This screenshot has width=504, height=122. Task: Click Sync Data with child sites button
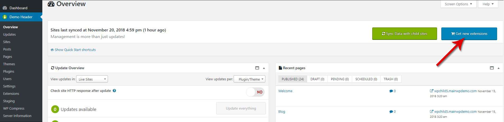click(405, 34)
